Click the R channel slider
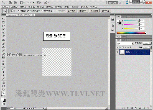This screenshot has height=110, width=153. pyautogui.click(x=131, y=21)
